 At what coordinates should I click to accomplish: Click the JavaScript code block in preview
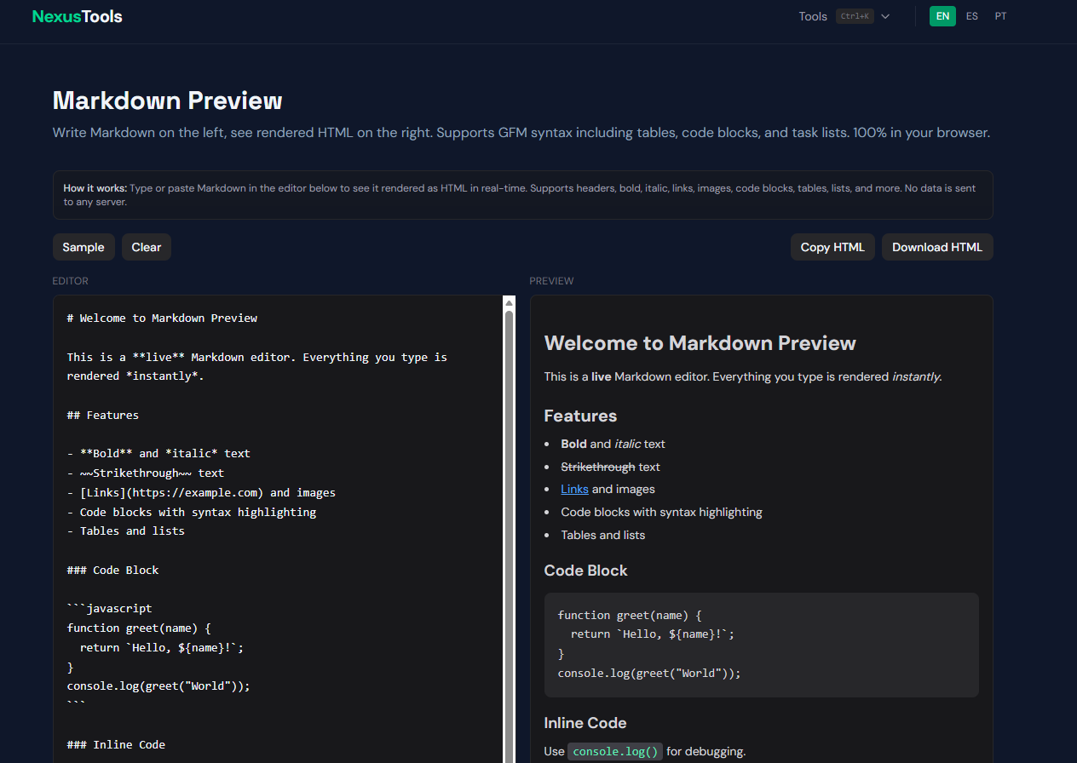(x=762, y=645)
